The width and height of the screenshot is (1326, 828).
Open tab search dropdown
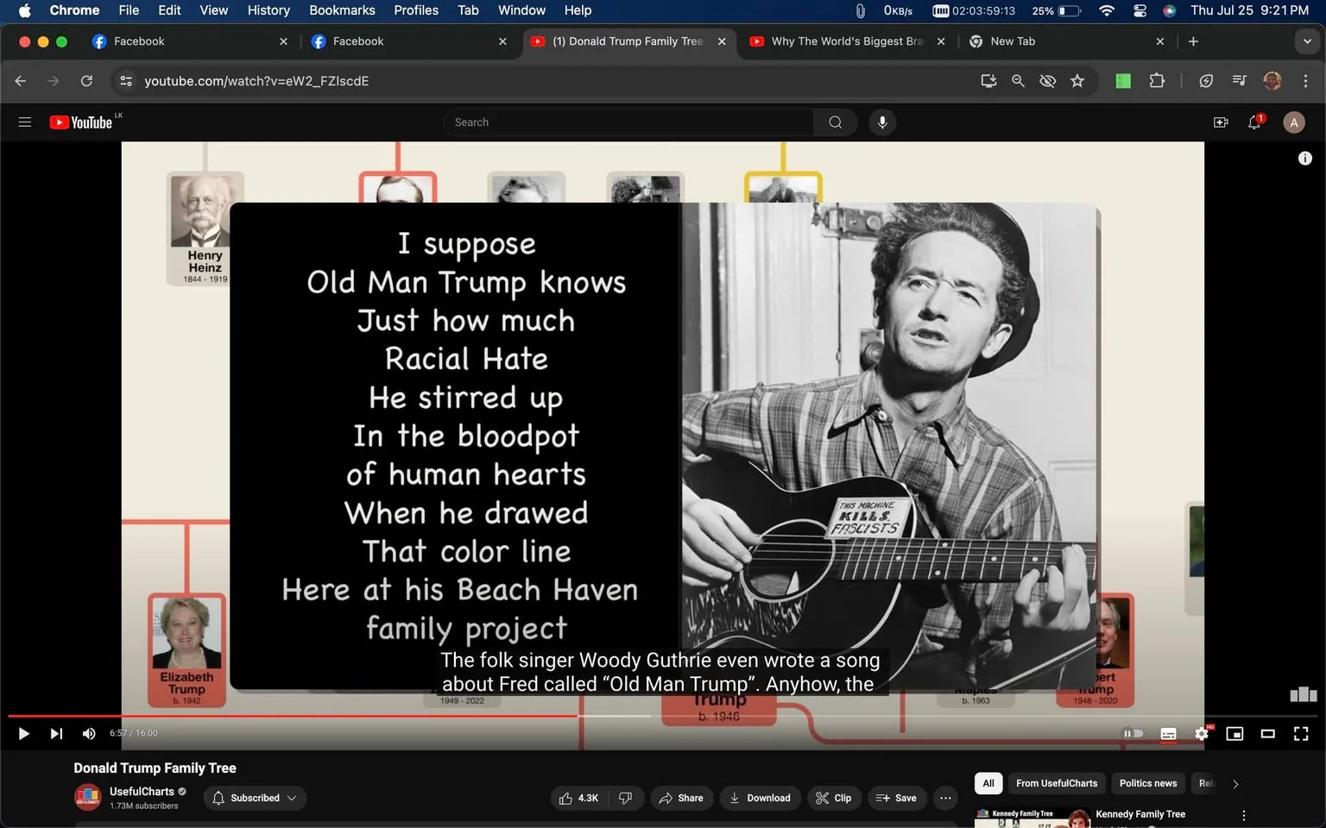pyautogui.click(x=1307, y=41)
